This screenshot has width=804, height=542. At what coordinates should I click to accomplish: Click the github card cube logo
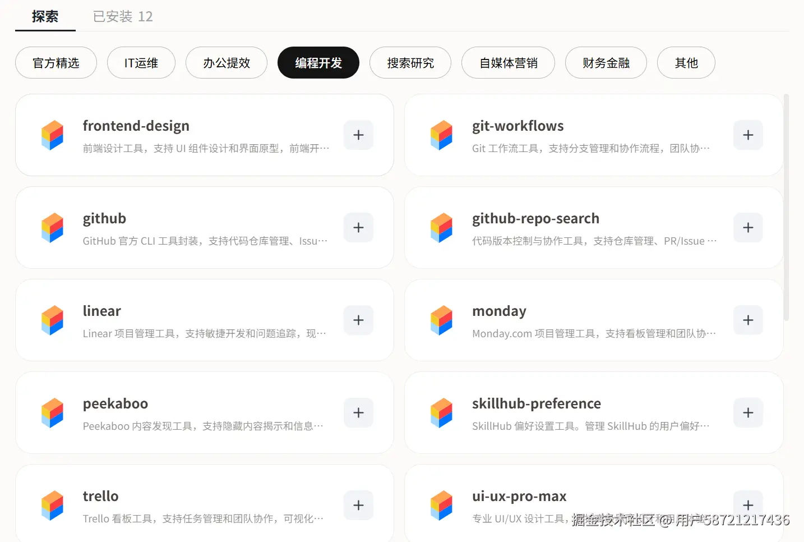52,228
